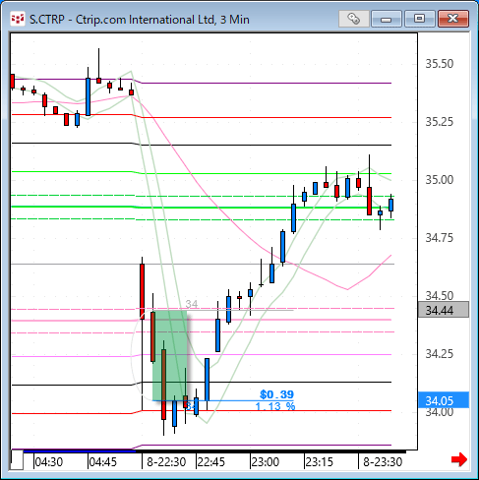The image size is (479, 480).
Task: Select the 1.13 % measurement text
Action: (x=275, y=406)
